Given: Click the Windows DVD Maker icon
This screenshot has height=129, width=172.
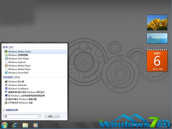Looking at the screenshot, I should pyautogui.click(x=6, y=59).
